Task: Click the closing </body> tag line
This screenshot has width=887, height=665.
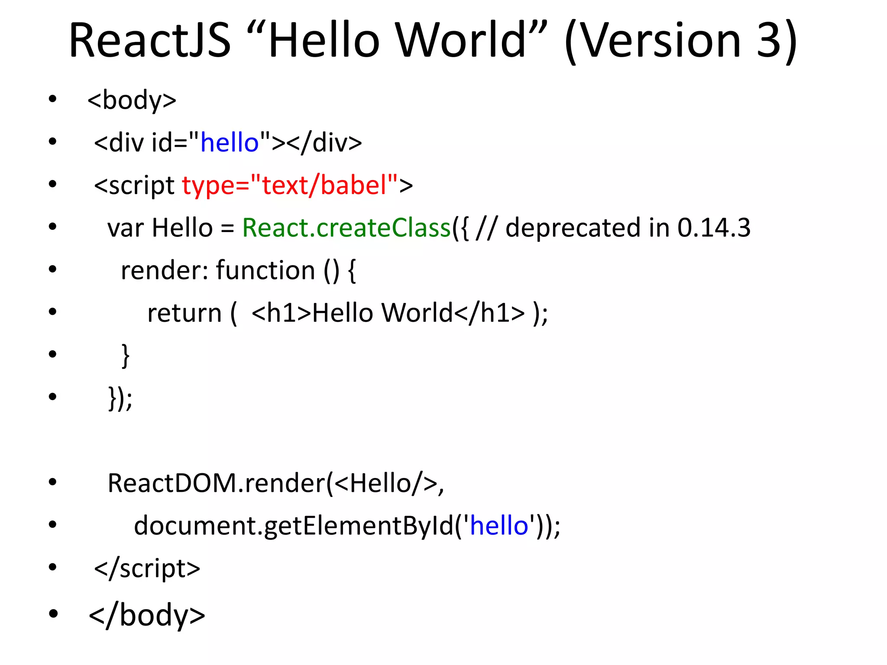Action: 147,615
